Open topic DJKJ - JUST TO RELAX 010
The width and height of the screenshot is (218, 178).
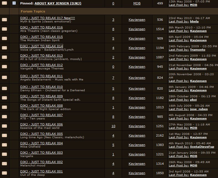(x=41, y=87)
